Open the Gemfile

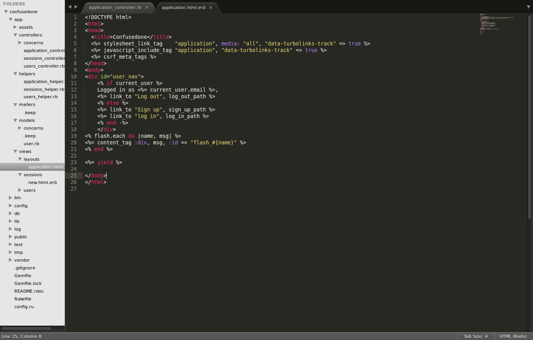pyautogui.click(x=23, y=276)
